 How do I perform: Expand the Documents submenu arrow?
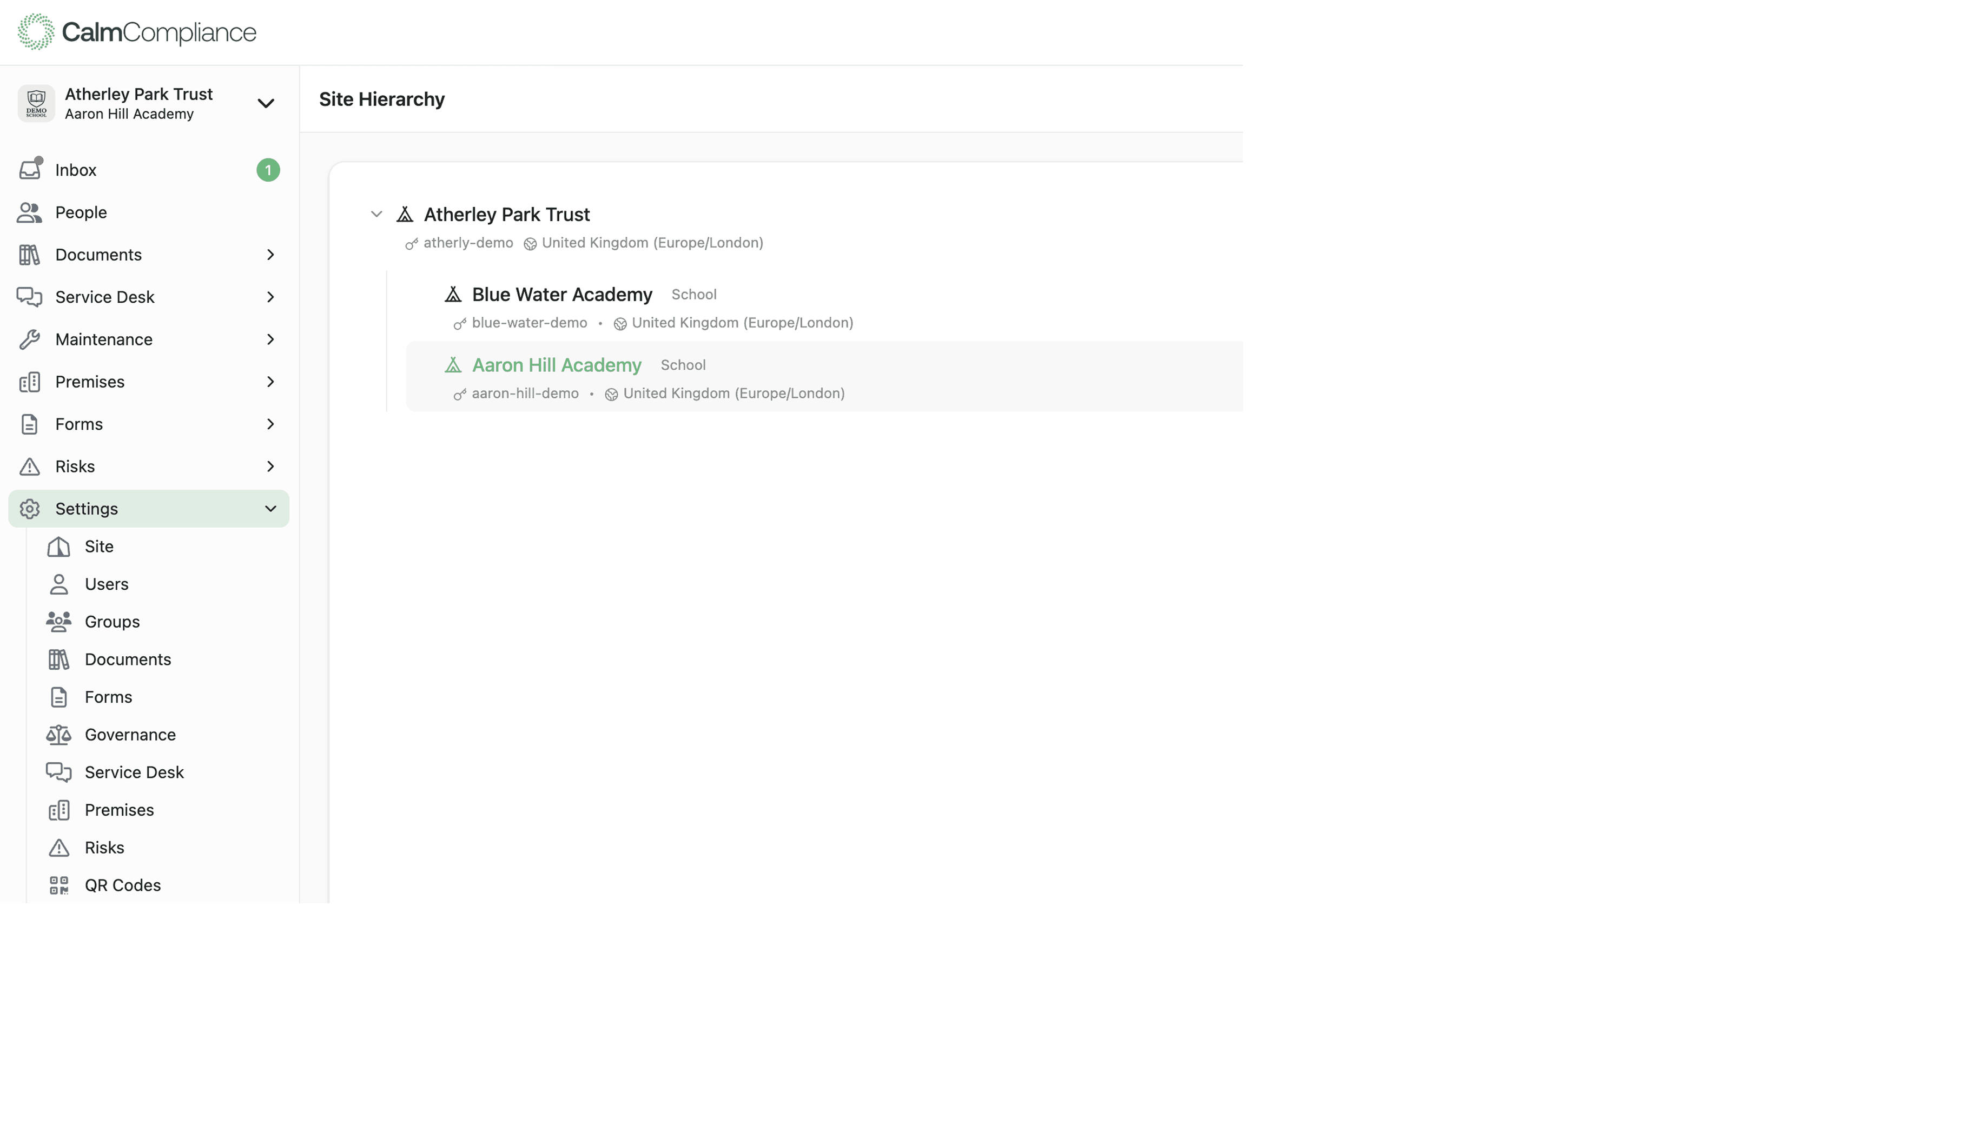pyautogui.click(x=270, y=255)
